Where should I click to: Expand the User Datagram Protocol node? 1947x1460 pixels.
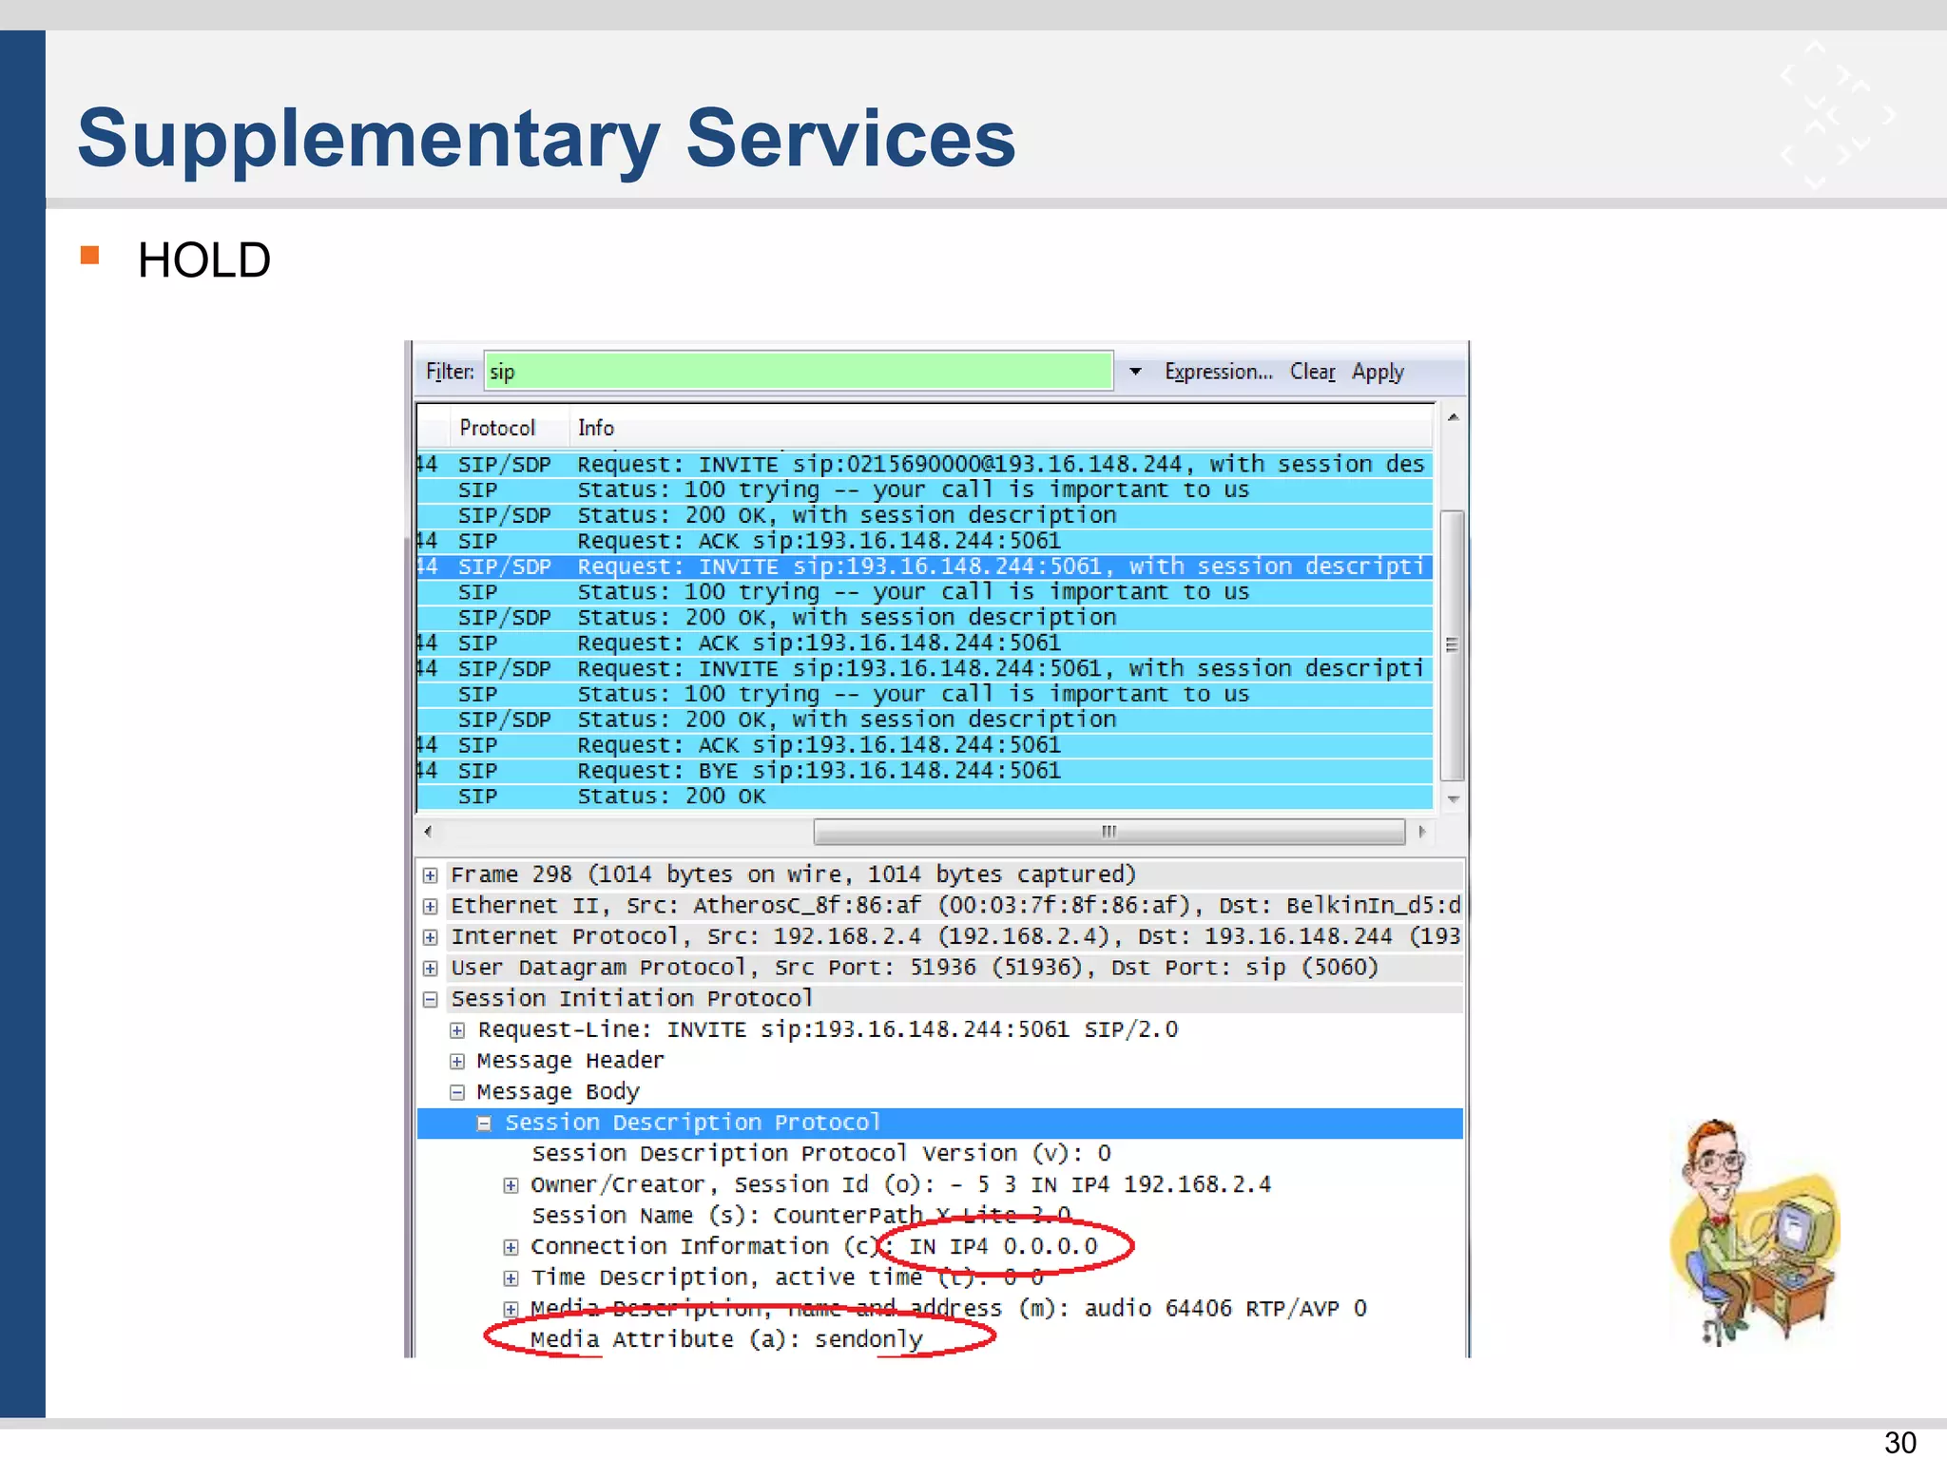click(431, 969)
